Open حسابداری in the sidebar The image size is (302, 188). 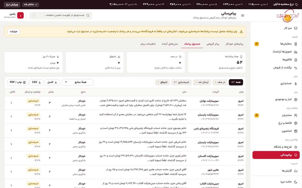(276, 83)
